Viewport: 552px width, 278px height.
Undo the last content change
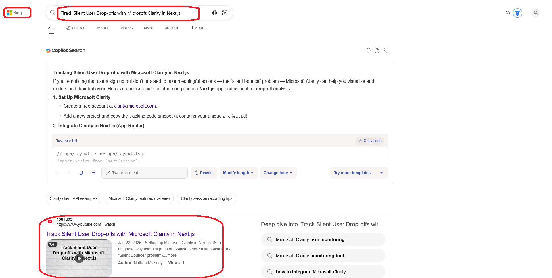tap(57, 173)
